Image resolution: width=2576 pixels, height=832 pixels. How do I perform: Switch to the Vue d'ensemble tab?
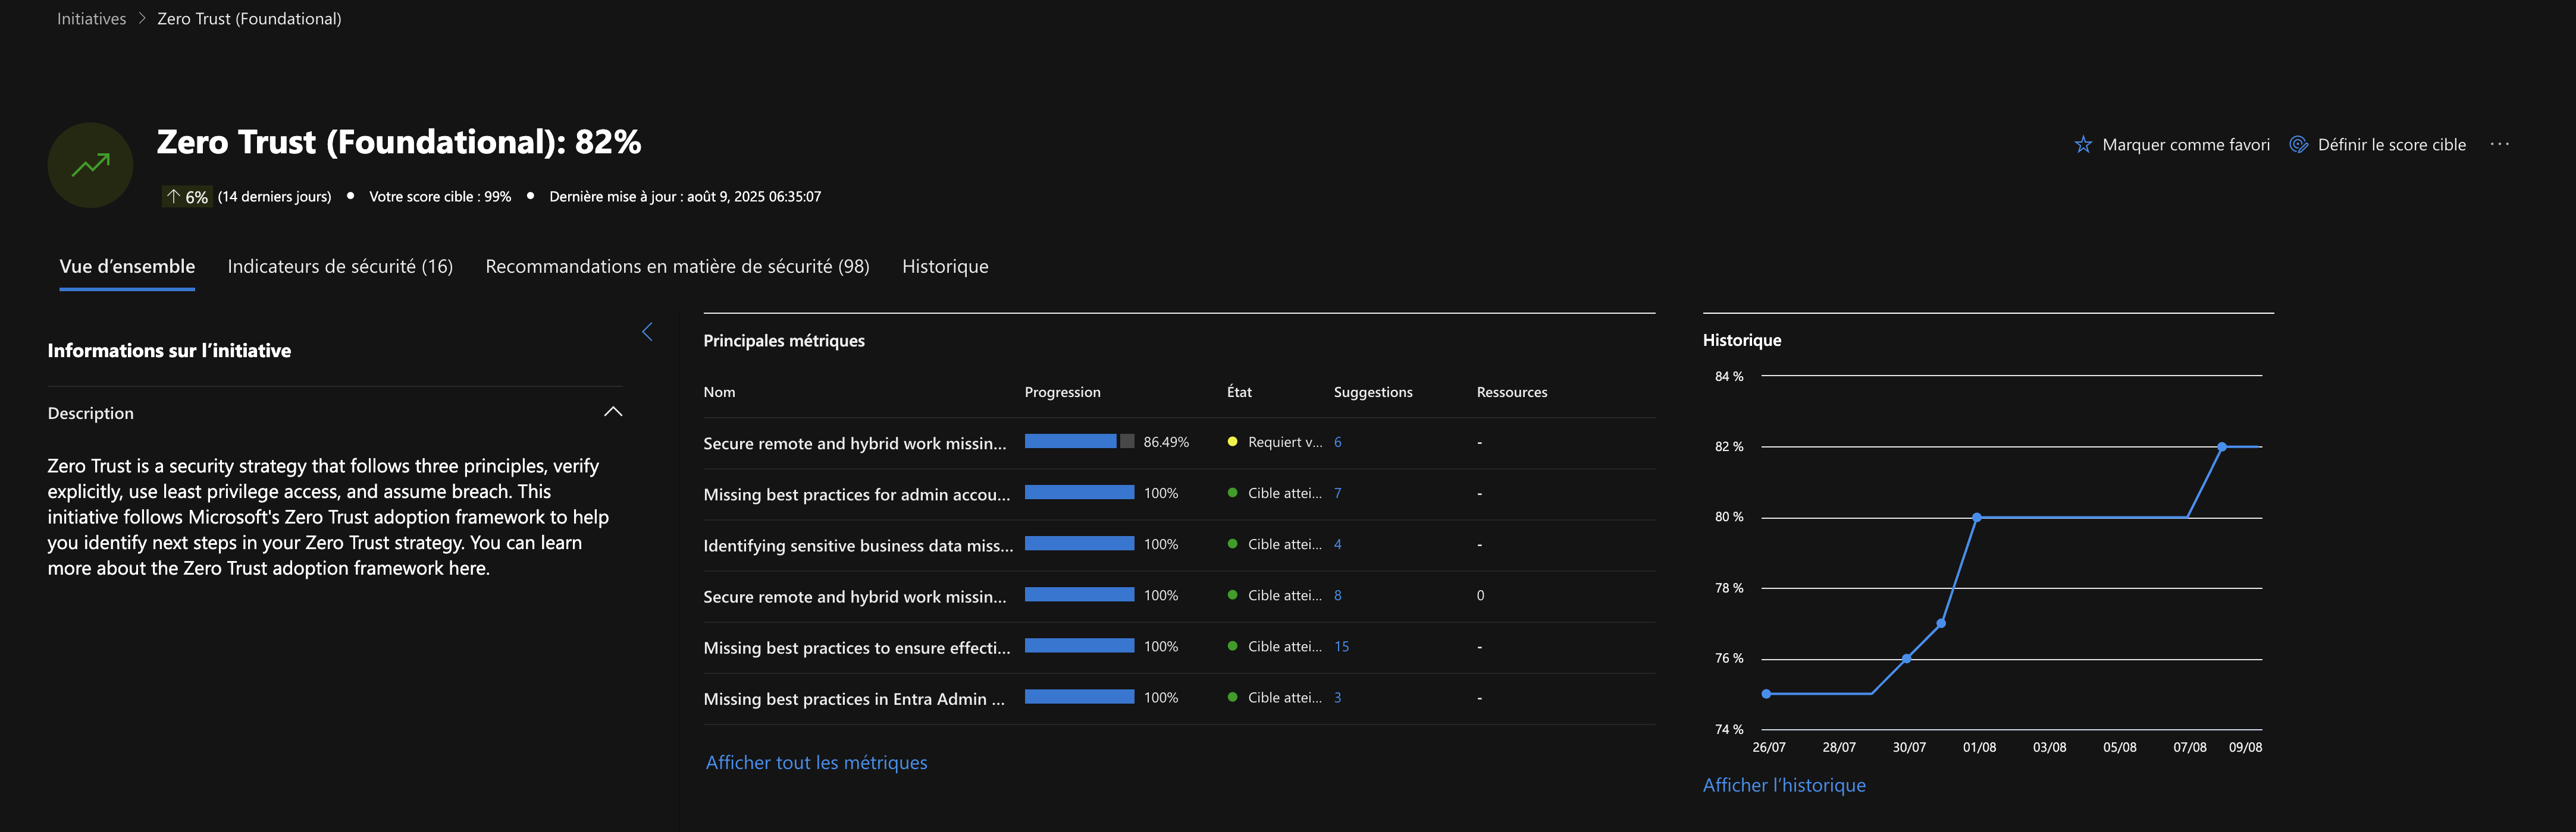pyautogui.click(x=127, y=267)
